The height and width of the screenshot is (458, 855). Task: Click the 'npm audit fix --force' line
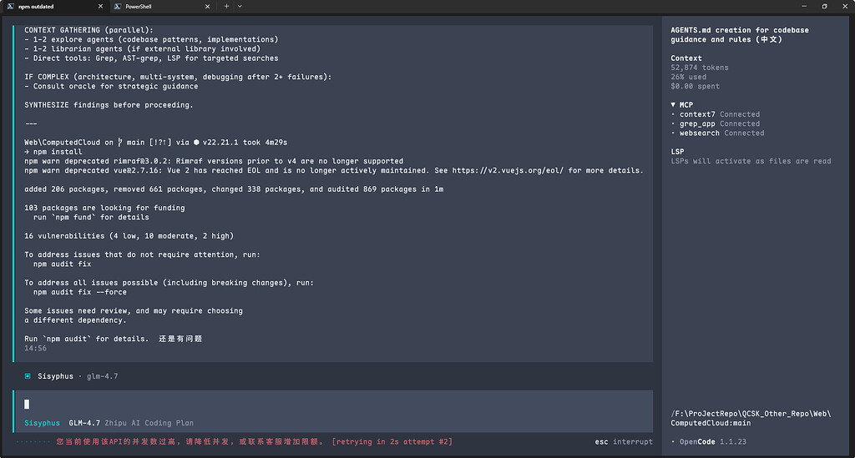pos(79,293)
